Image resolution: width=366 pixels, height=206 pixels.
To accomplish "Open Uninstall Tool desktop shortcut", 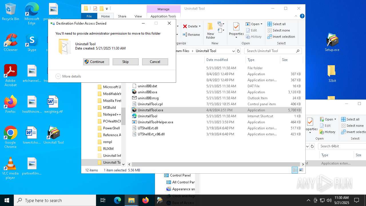I will 53,135.
